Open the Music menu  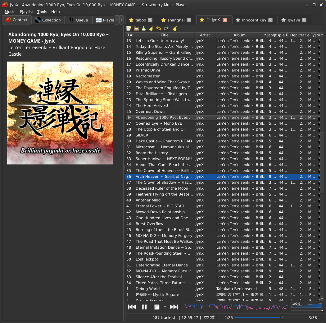[10, 12]
